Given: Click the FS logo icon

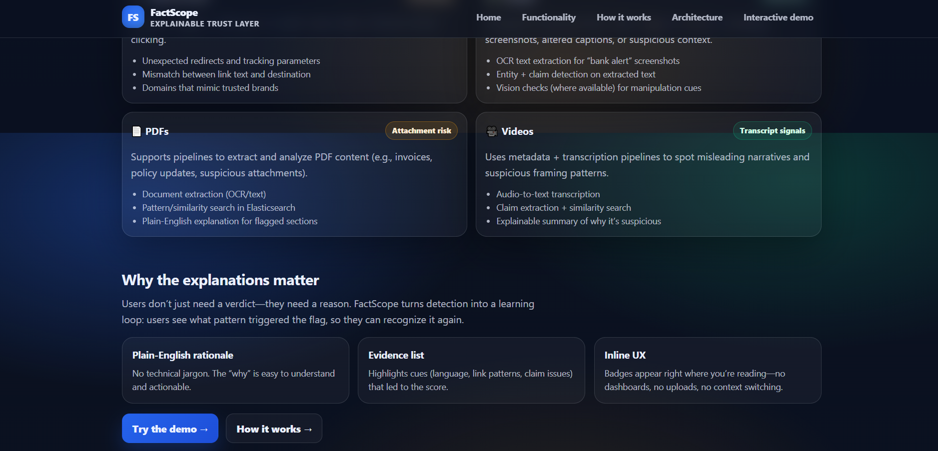Looking at the screenshot, I should tap(133, 16).
